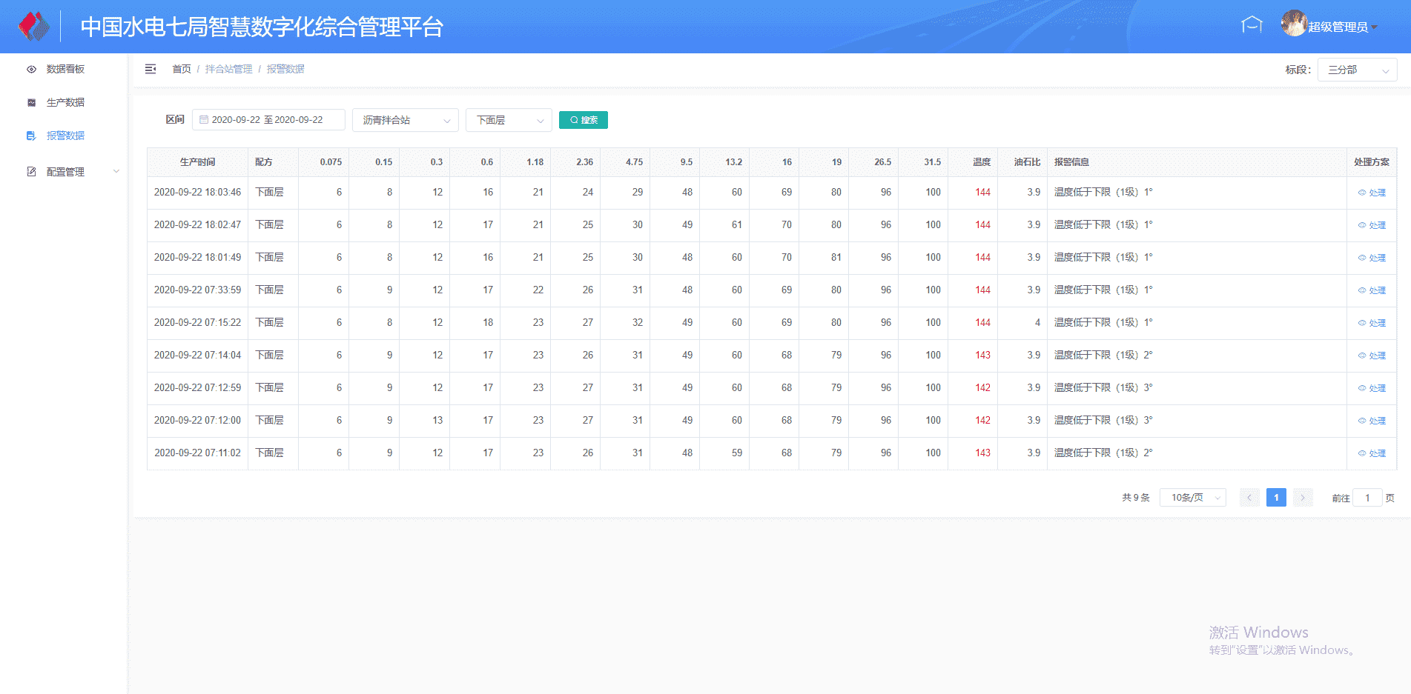Click the home icon in header
The width and height of the screenshot is (1411, 694).
pos(1252,25)
